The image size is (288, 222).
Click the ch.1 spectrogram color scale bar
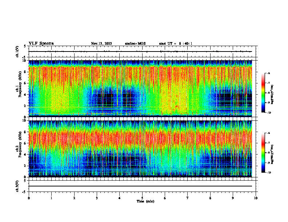(x=263, y=93)
